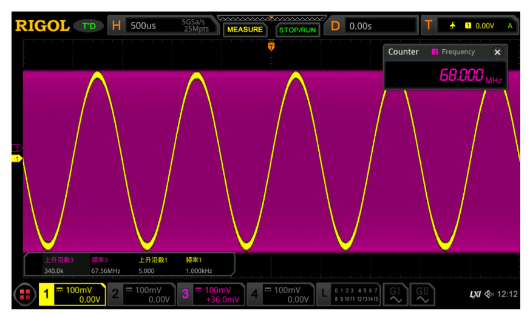Select the orange trigger position marker
Image resolution: width=530 pixels, height=316 pixels.
(271, 45)
